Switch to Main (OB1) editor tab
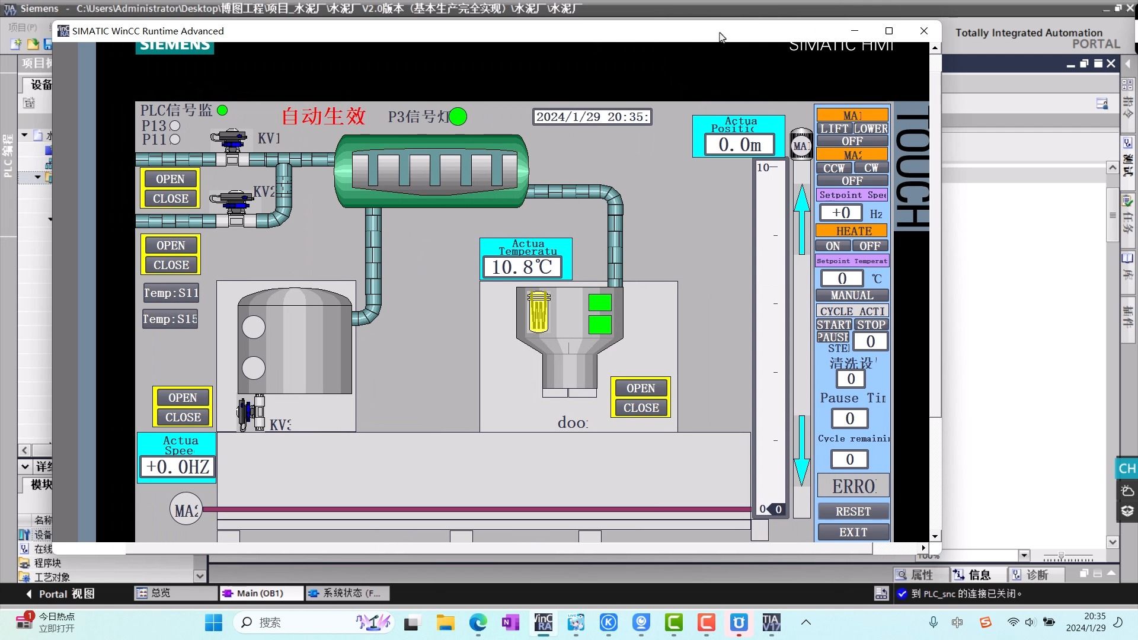Viewport: 1138px width, 640px height. [x=260, y=593]
